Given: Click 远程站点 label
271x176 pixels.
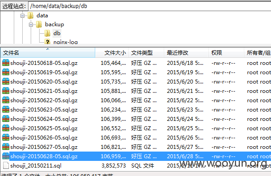Looking at the screenshot, I should tap(14, 6).
